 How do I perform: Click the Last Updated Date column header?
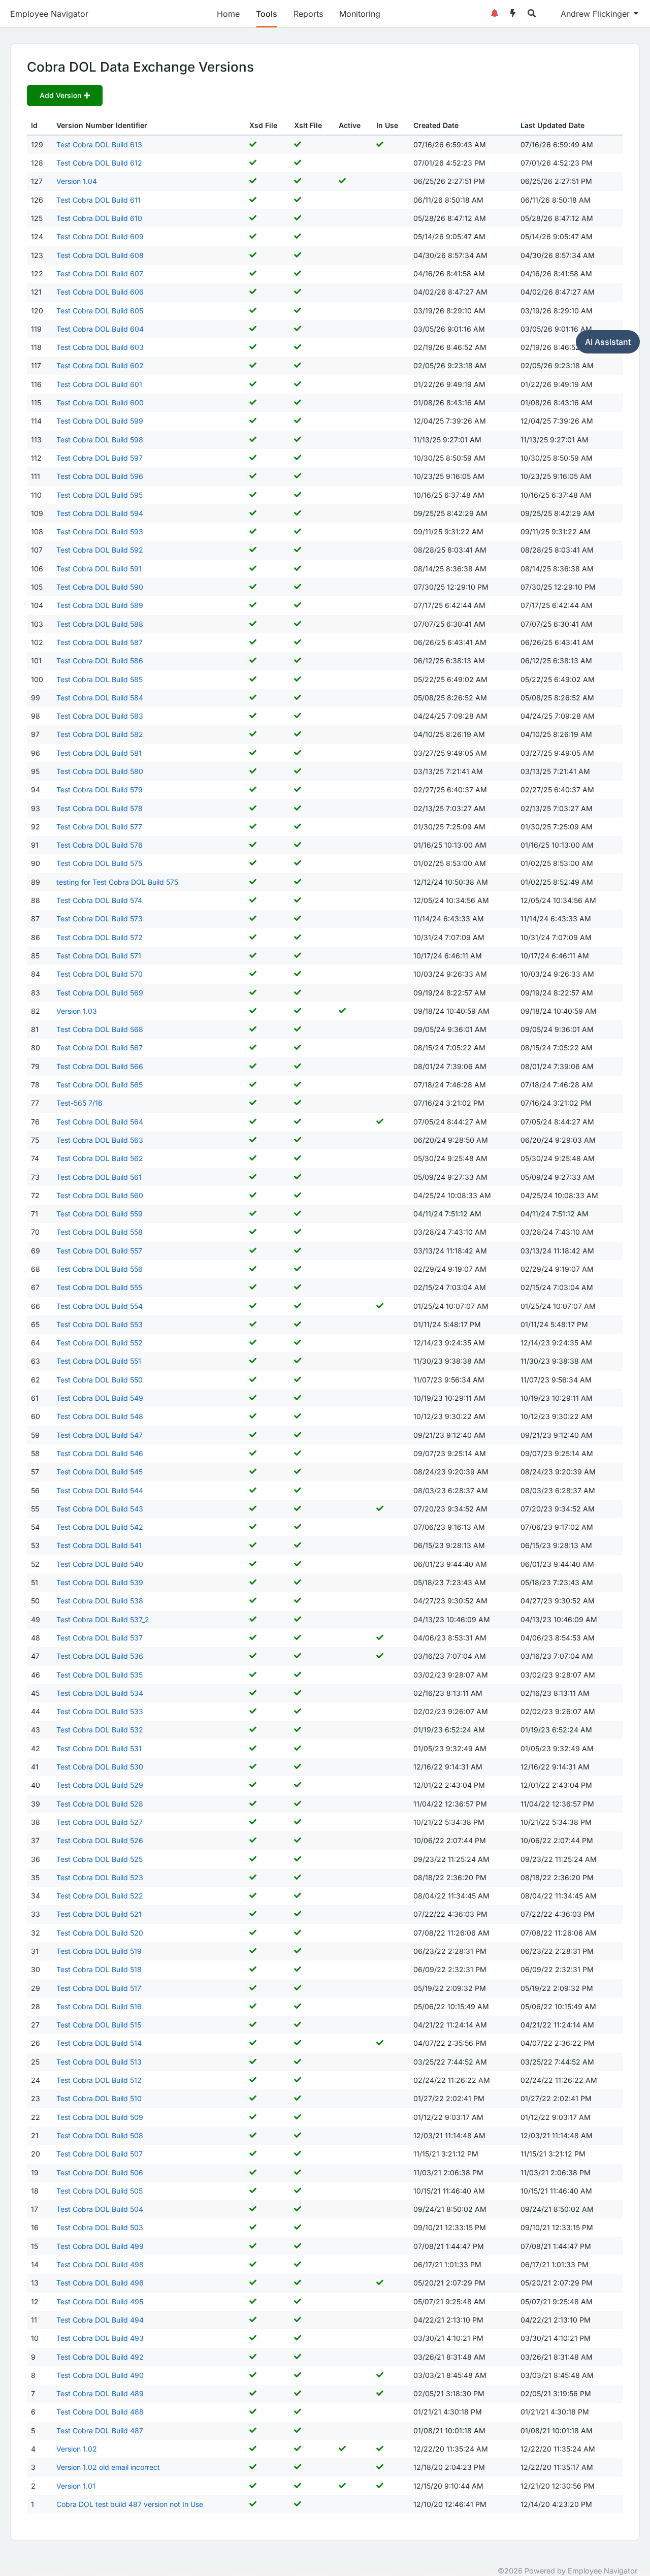click(552, 126)
